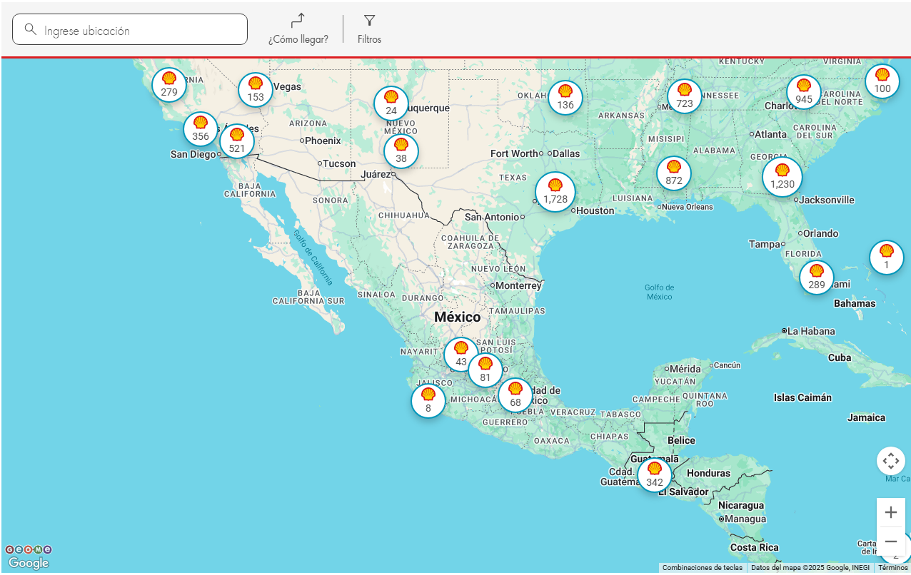This screenshot has width=911, height=575.
Task: Click the Tucson city label
Action: point(339,163)
